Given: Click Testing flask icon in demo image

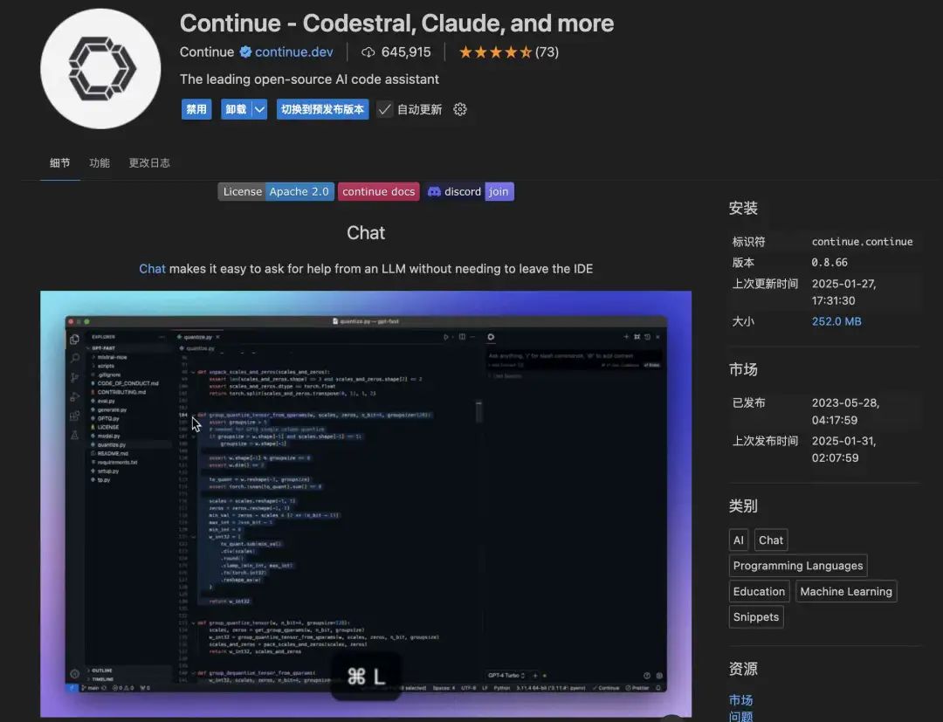Looking at the screenshot, I should 74,435.
